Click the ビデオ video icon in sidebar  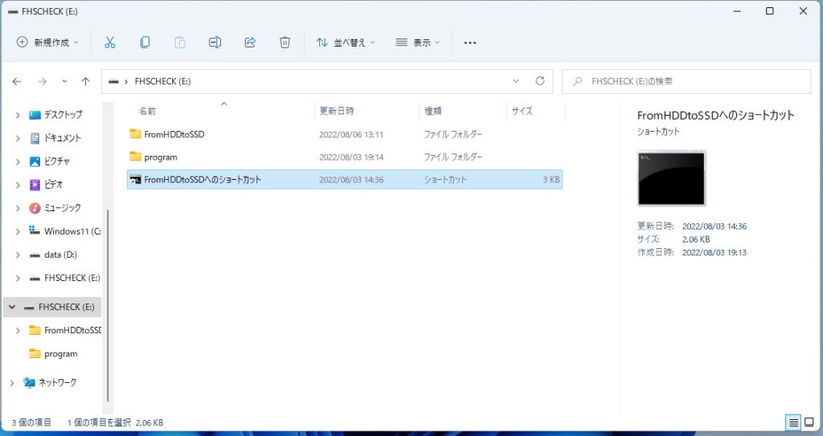pyautogui.click(x=35, y=185)
